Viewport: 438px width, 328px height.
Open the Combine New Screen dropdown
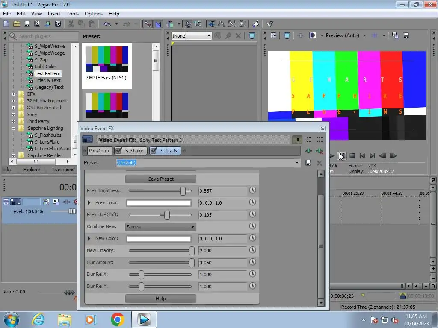point(161,227)
